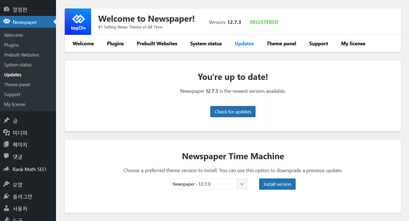Click the dashboard gauge icon beside 알림판

click(6, 10)
